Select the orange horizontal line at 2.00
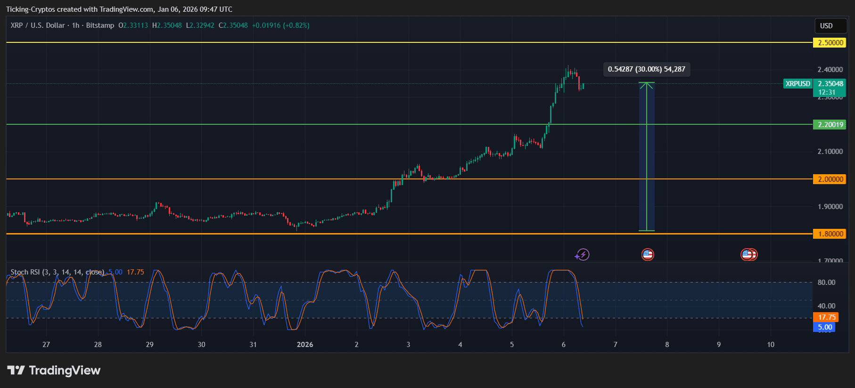 click(409, 179)
